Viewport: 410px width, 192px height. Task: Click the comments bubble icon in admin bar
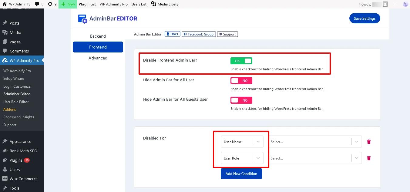tap(37, 4)
